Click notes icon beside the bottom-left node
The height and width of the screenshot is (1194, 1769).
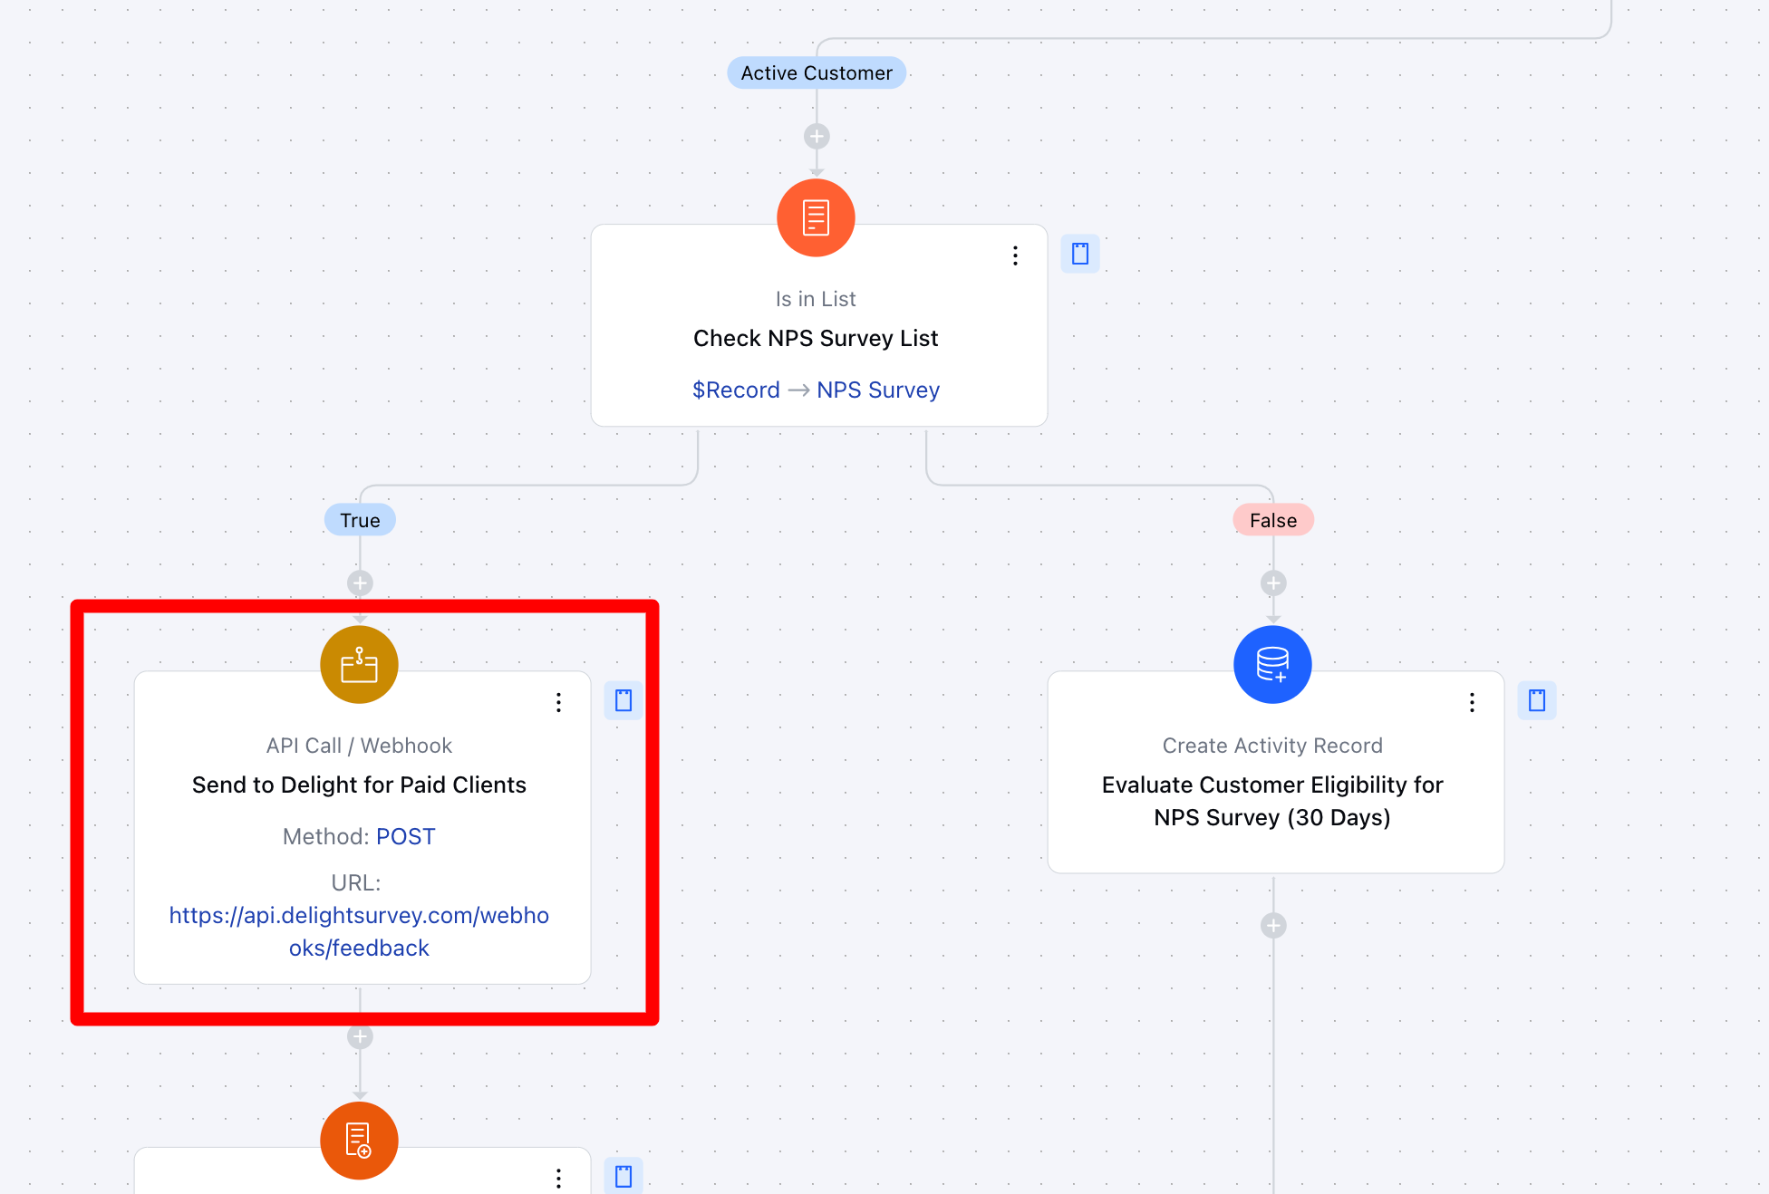623,1176
